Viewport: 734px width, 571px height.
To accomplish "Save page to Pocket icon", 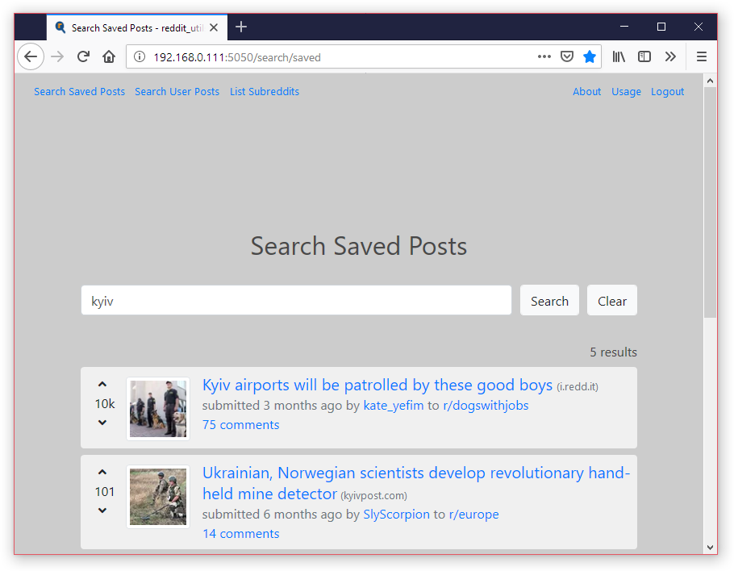I will [x=567, y=56].
